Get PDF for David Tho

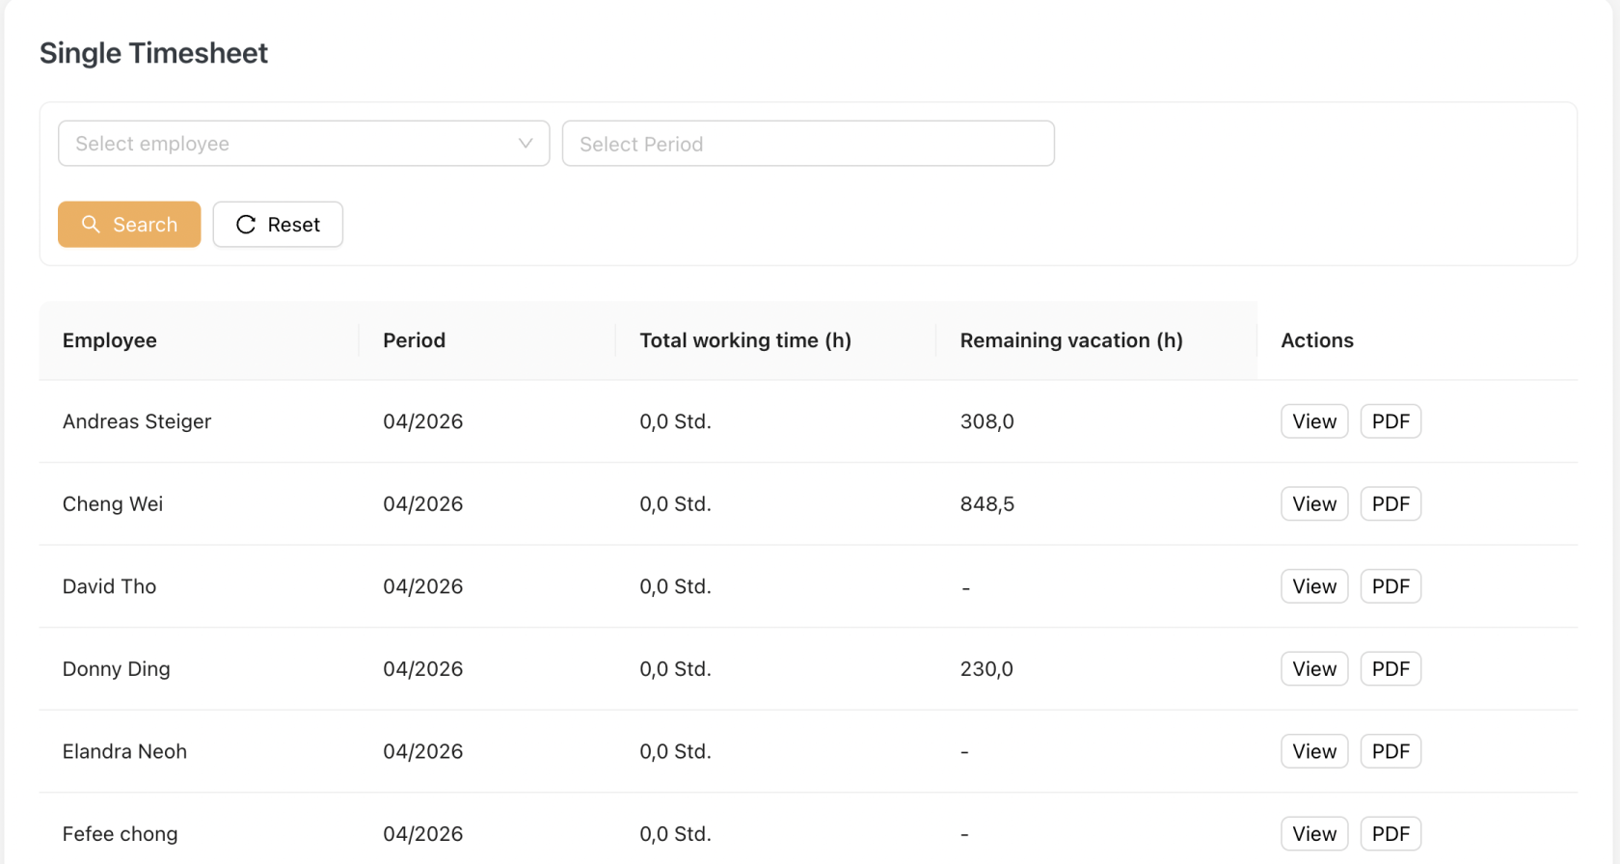[1390, 586]
